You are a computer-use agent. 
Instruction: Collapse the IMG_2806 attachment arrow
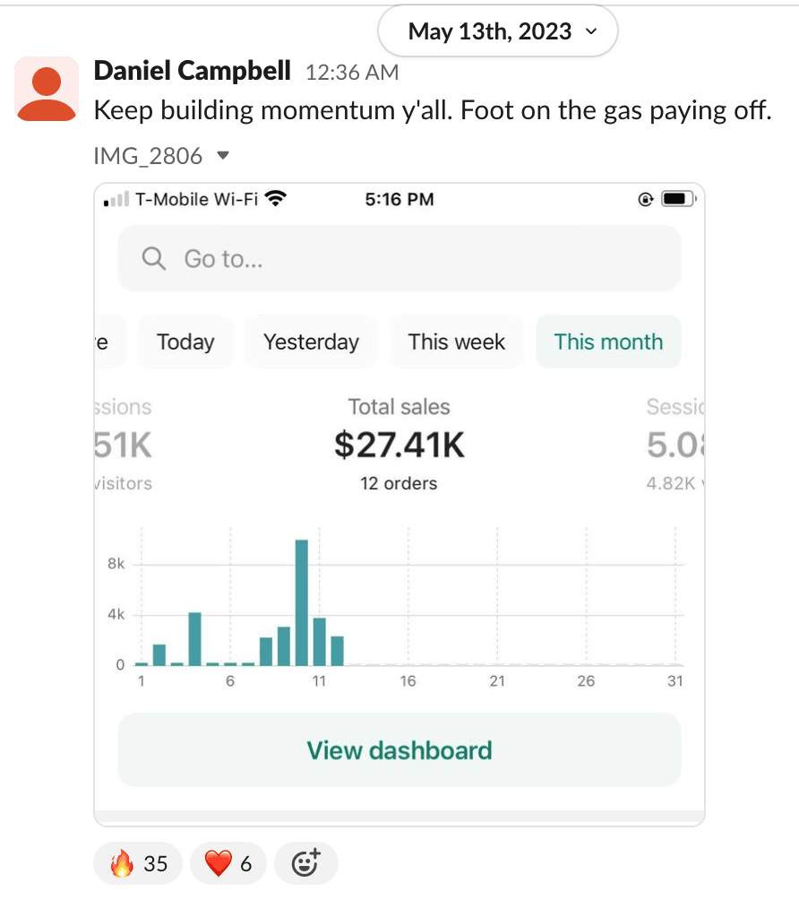(x=224, y=156)
